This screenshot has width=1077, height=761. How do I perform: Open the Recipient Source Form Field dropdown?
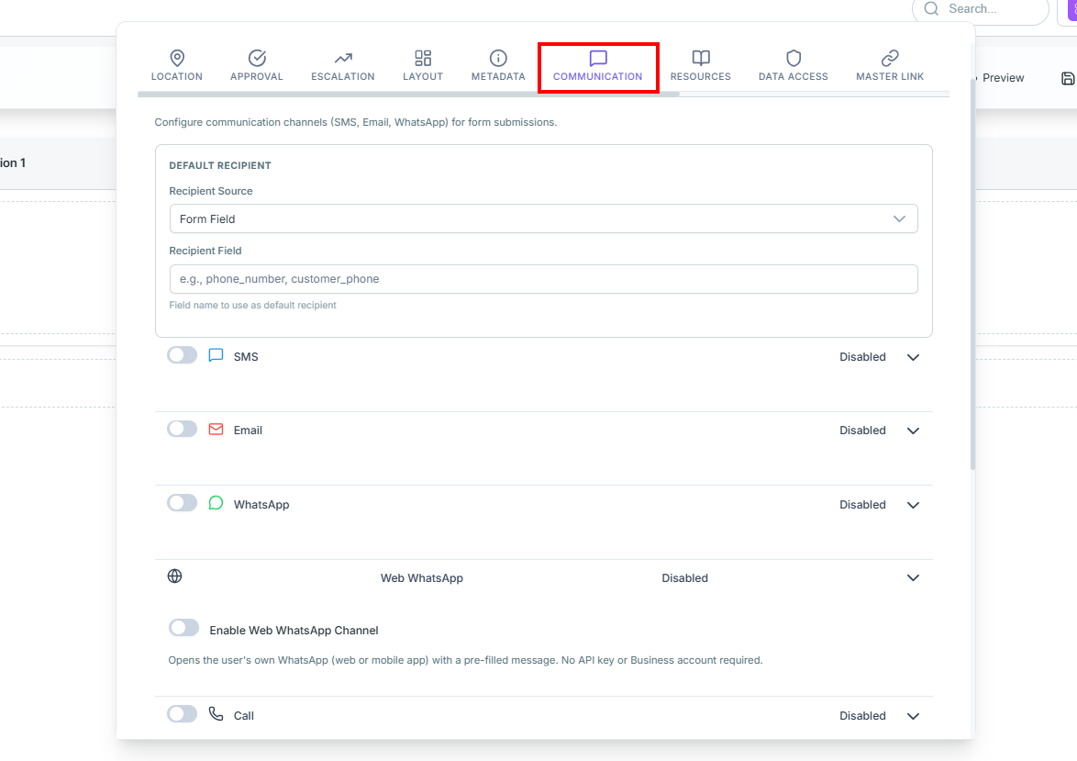click(543, 218)
